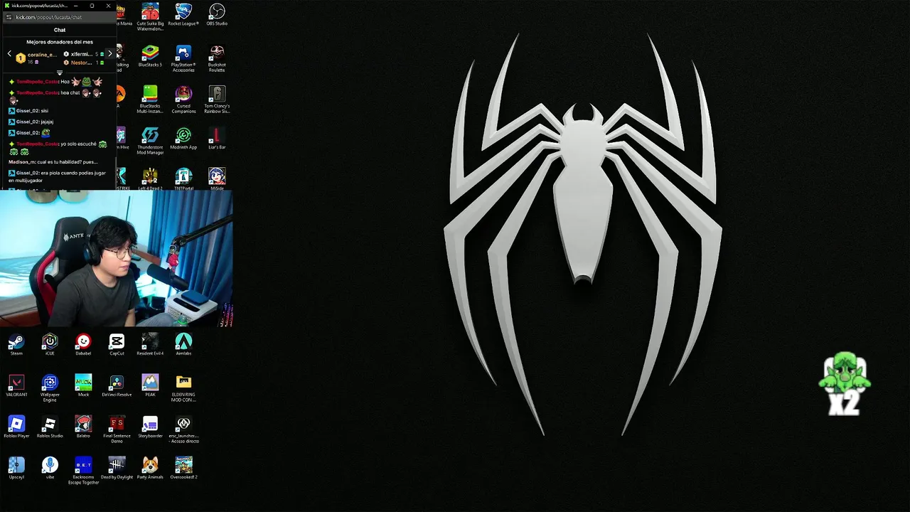Launch the Modrinth App shortcut
This screenshot has width=910, height=512.
[x=183, y=139]
